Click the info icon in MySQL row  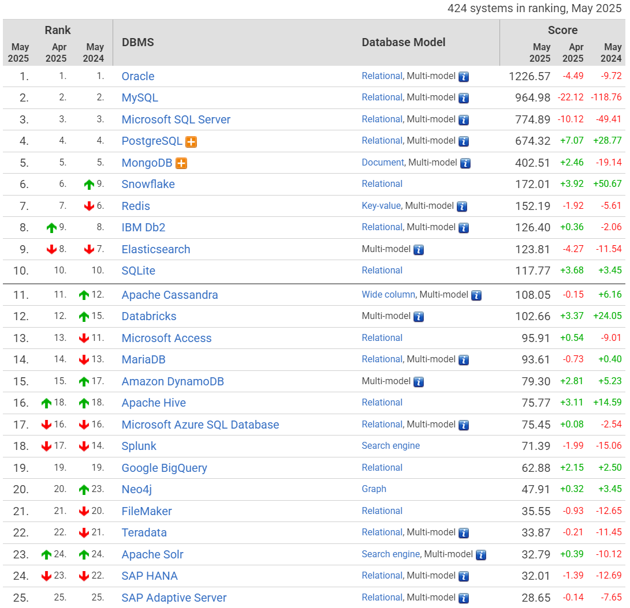(x=464, y=98)
